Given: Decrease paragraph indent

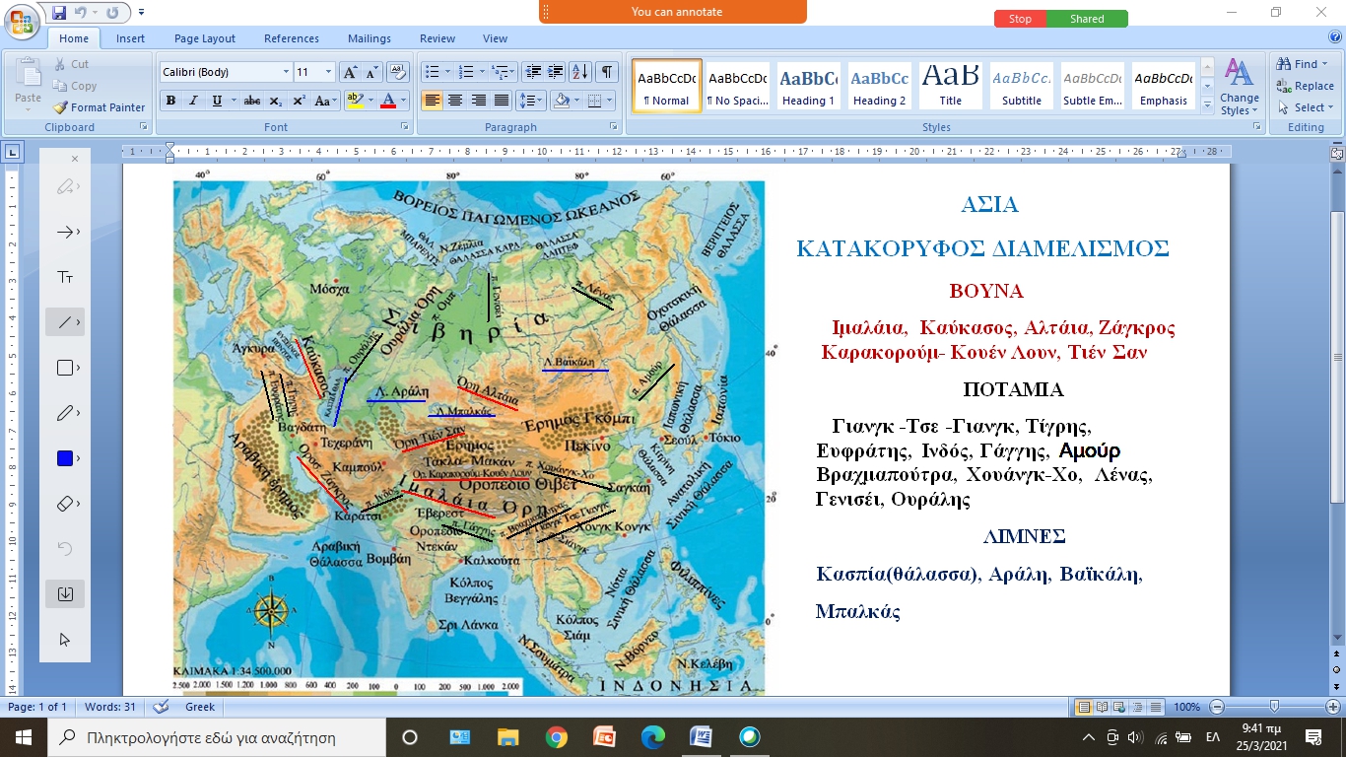Looking at the screenshot, I should 533,72.
